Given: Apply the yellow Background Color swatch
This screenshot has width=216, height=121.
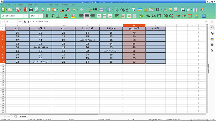Looking at the screenshot, I should pos(73,16).
